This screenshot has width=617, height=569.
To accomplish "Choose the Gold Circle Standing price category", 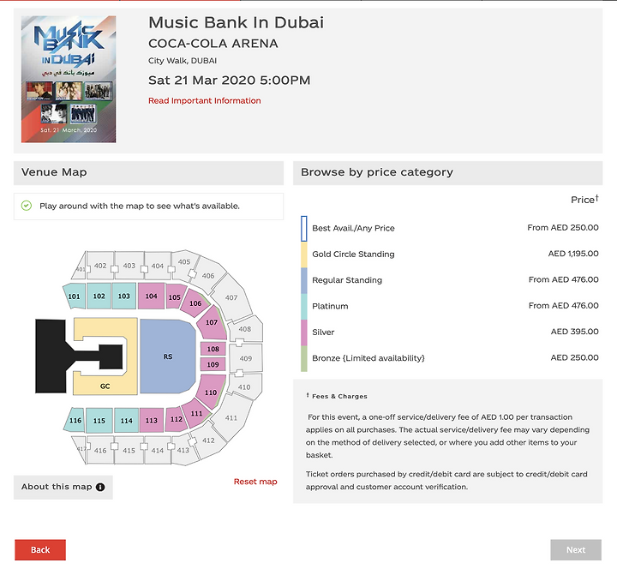I will (x=449, y=255).
